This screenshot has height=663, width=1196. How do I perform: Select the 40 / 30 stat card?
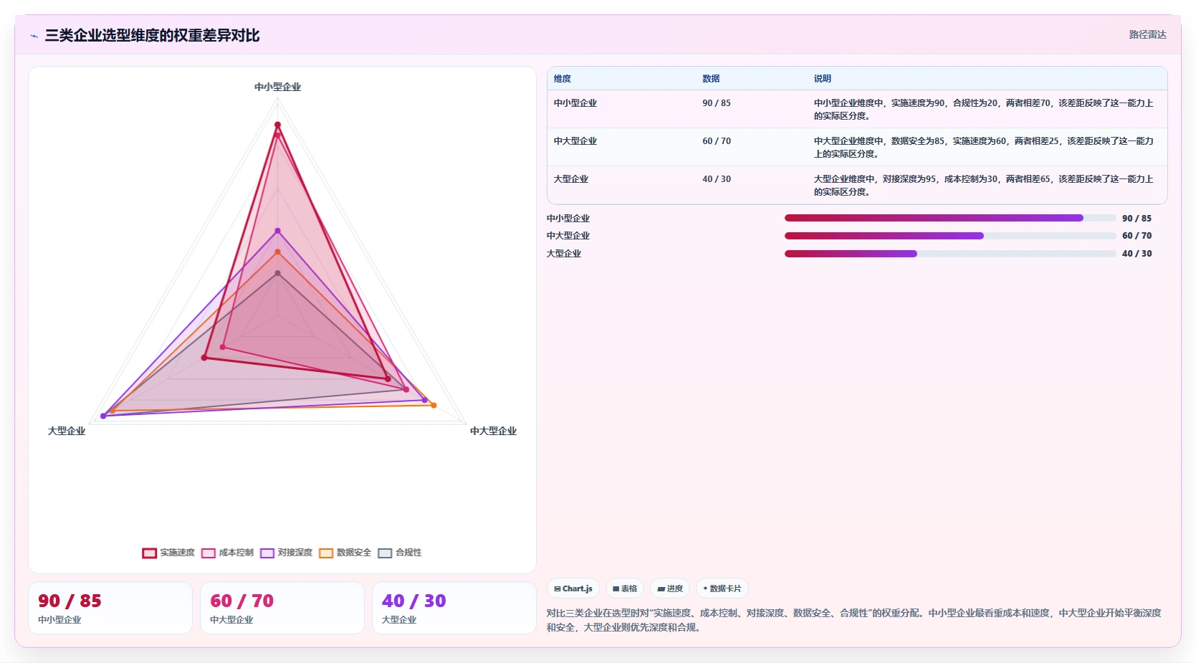point(454,608)
